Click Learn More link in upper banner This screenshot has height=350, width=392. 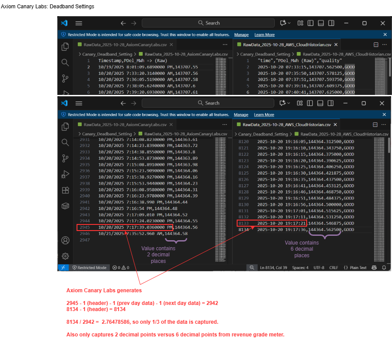[265, 35]
